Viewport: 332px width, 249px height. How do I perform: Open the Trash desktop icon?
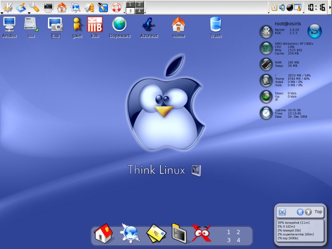click(216, 27)
